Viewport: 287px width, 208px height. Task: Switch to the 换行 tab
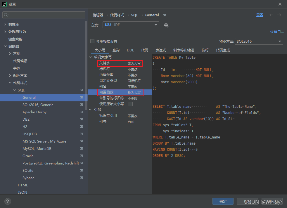[205, 50]
